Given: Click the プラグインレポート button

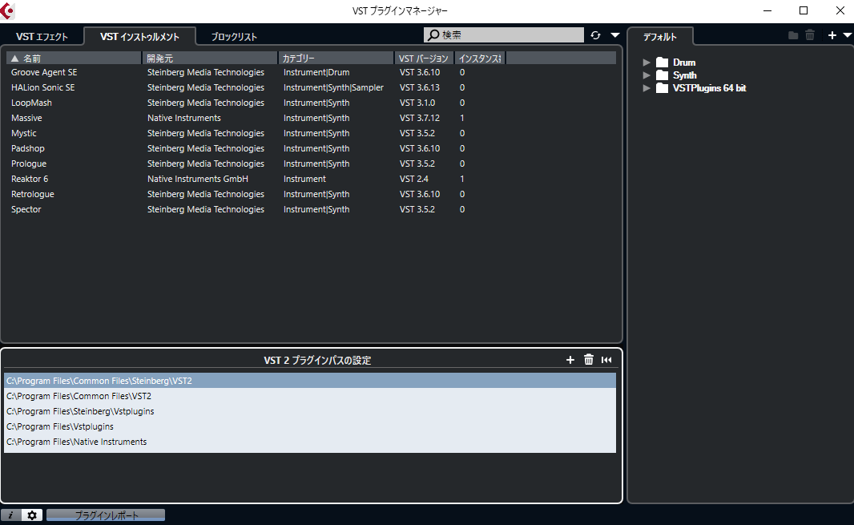Looking at the screenshot, I should pos(106,515).
